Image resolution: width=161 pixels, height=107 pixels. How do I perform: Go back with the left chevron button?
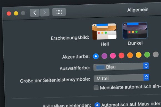click(35, 13)
